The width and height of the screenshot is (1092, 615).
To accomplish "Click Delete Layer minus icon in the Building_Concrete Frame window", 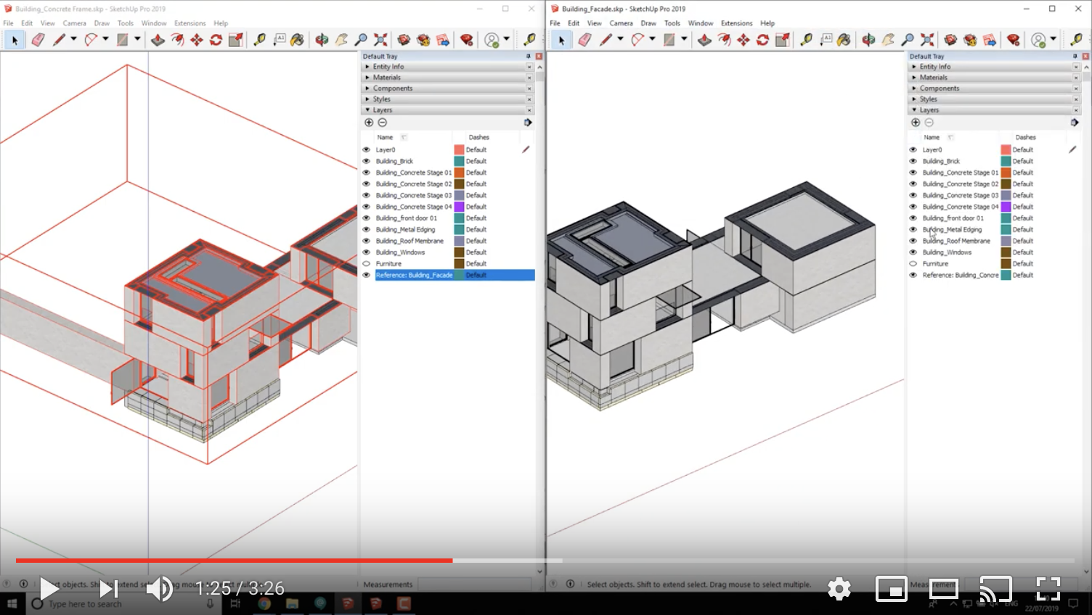I will click(383, 123).
